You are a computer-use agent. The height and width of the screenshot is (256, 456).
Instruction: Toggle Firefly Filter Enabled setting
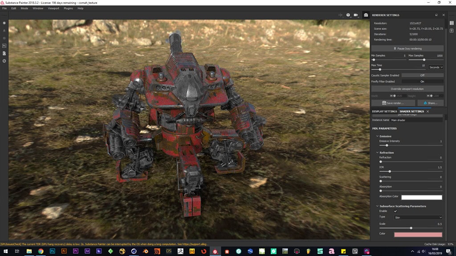point(422,81)
